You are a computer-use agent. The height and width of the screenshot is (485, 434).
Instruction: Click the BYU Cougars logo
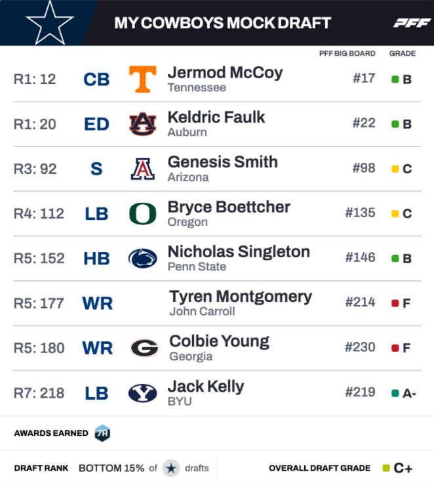(x=142, y=393)
